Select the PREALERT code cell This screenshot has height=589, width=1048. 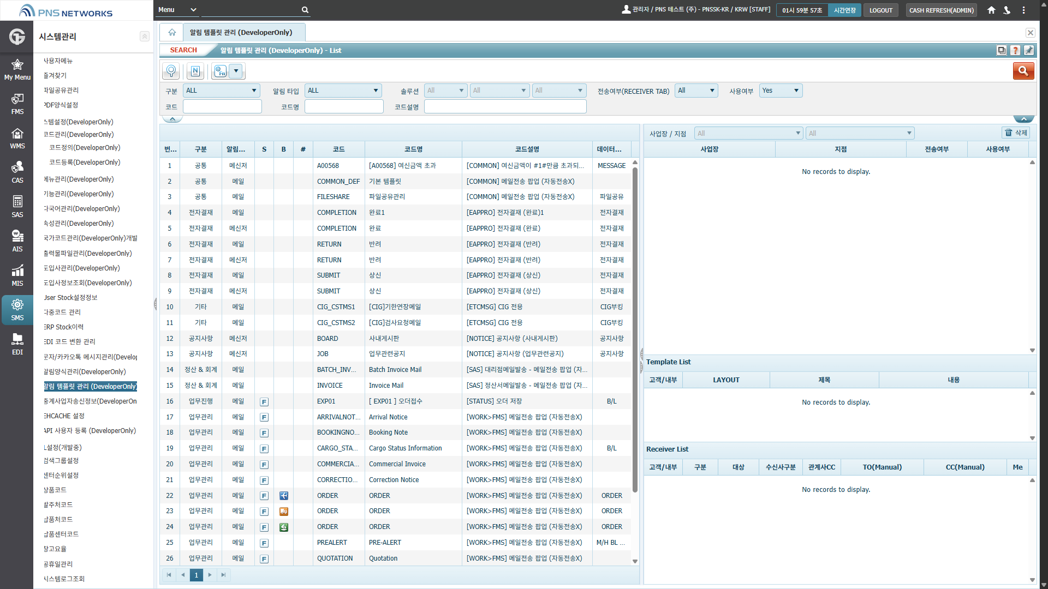(x=338, y=543)
